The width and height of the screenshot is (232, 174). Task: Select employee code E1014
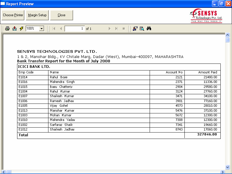[x=23, y=77]
